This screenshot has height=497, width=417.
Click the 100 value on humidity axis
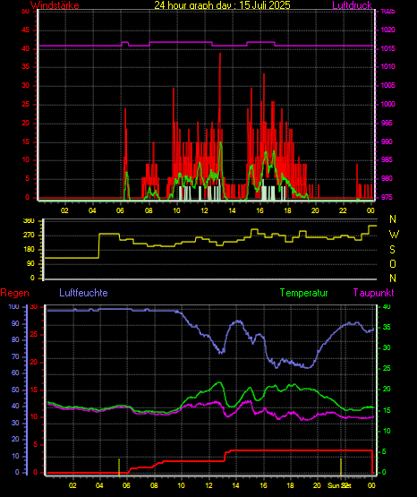14,307
